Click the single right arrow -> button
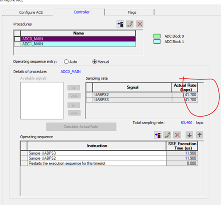 73,88
